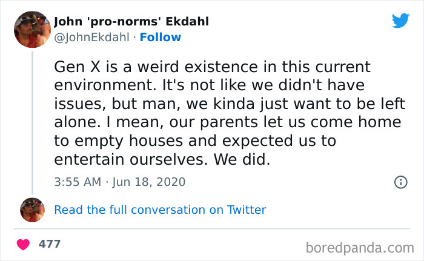424x261 pixels.
Task: Click the vertical thread line under the avatar
Action: (x=32, y=121)
